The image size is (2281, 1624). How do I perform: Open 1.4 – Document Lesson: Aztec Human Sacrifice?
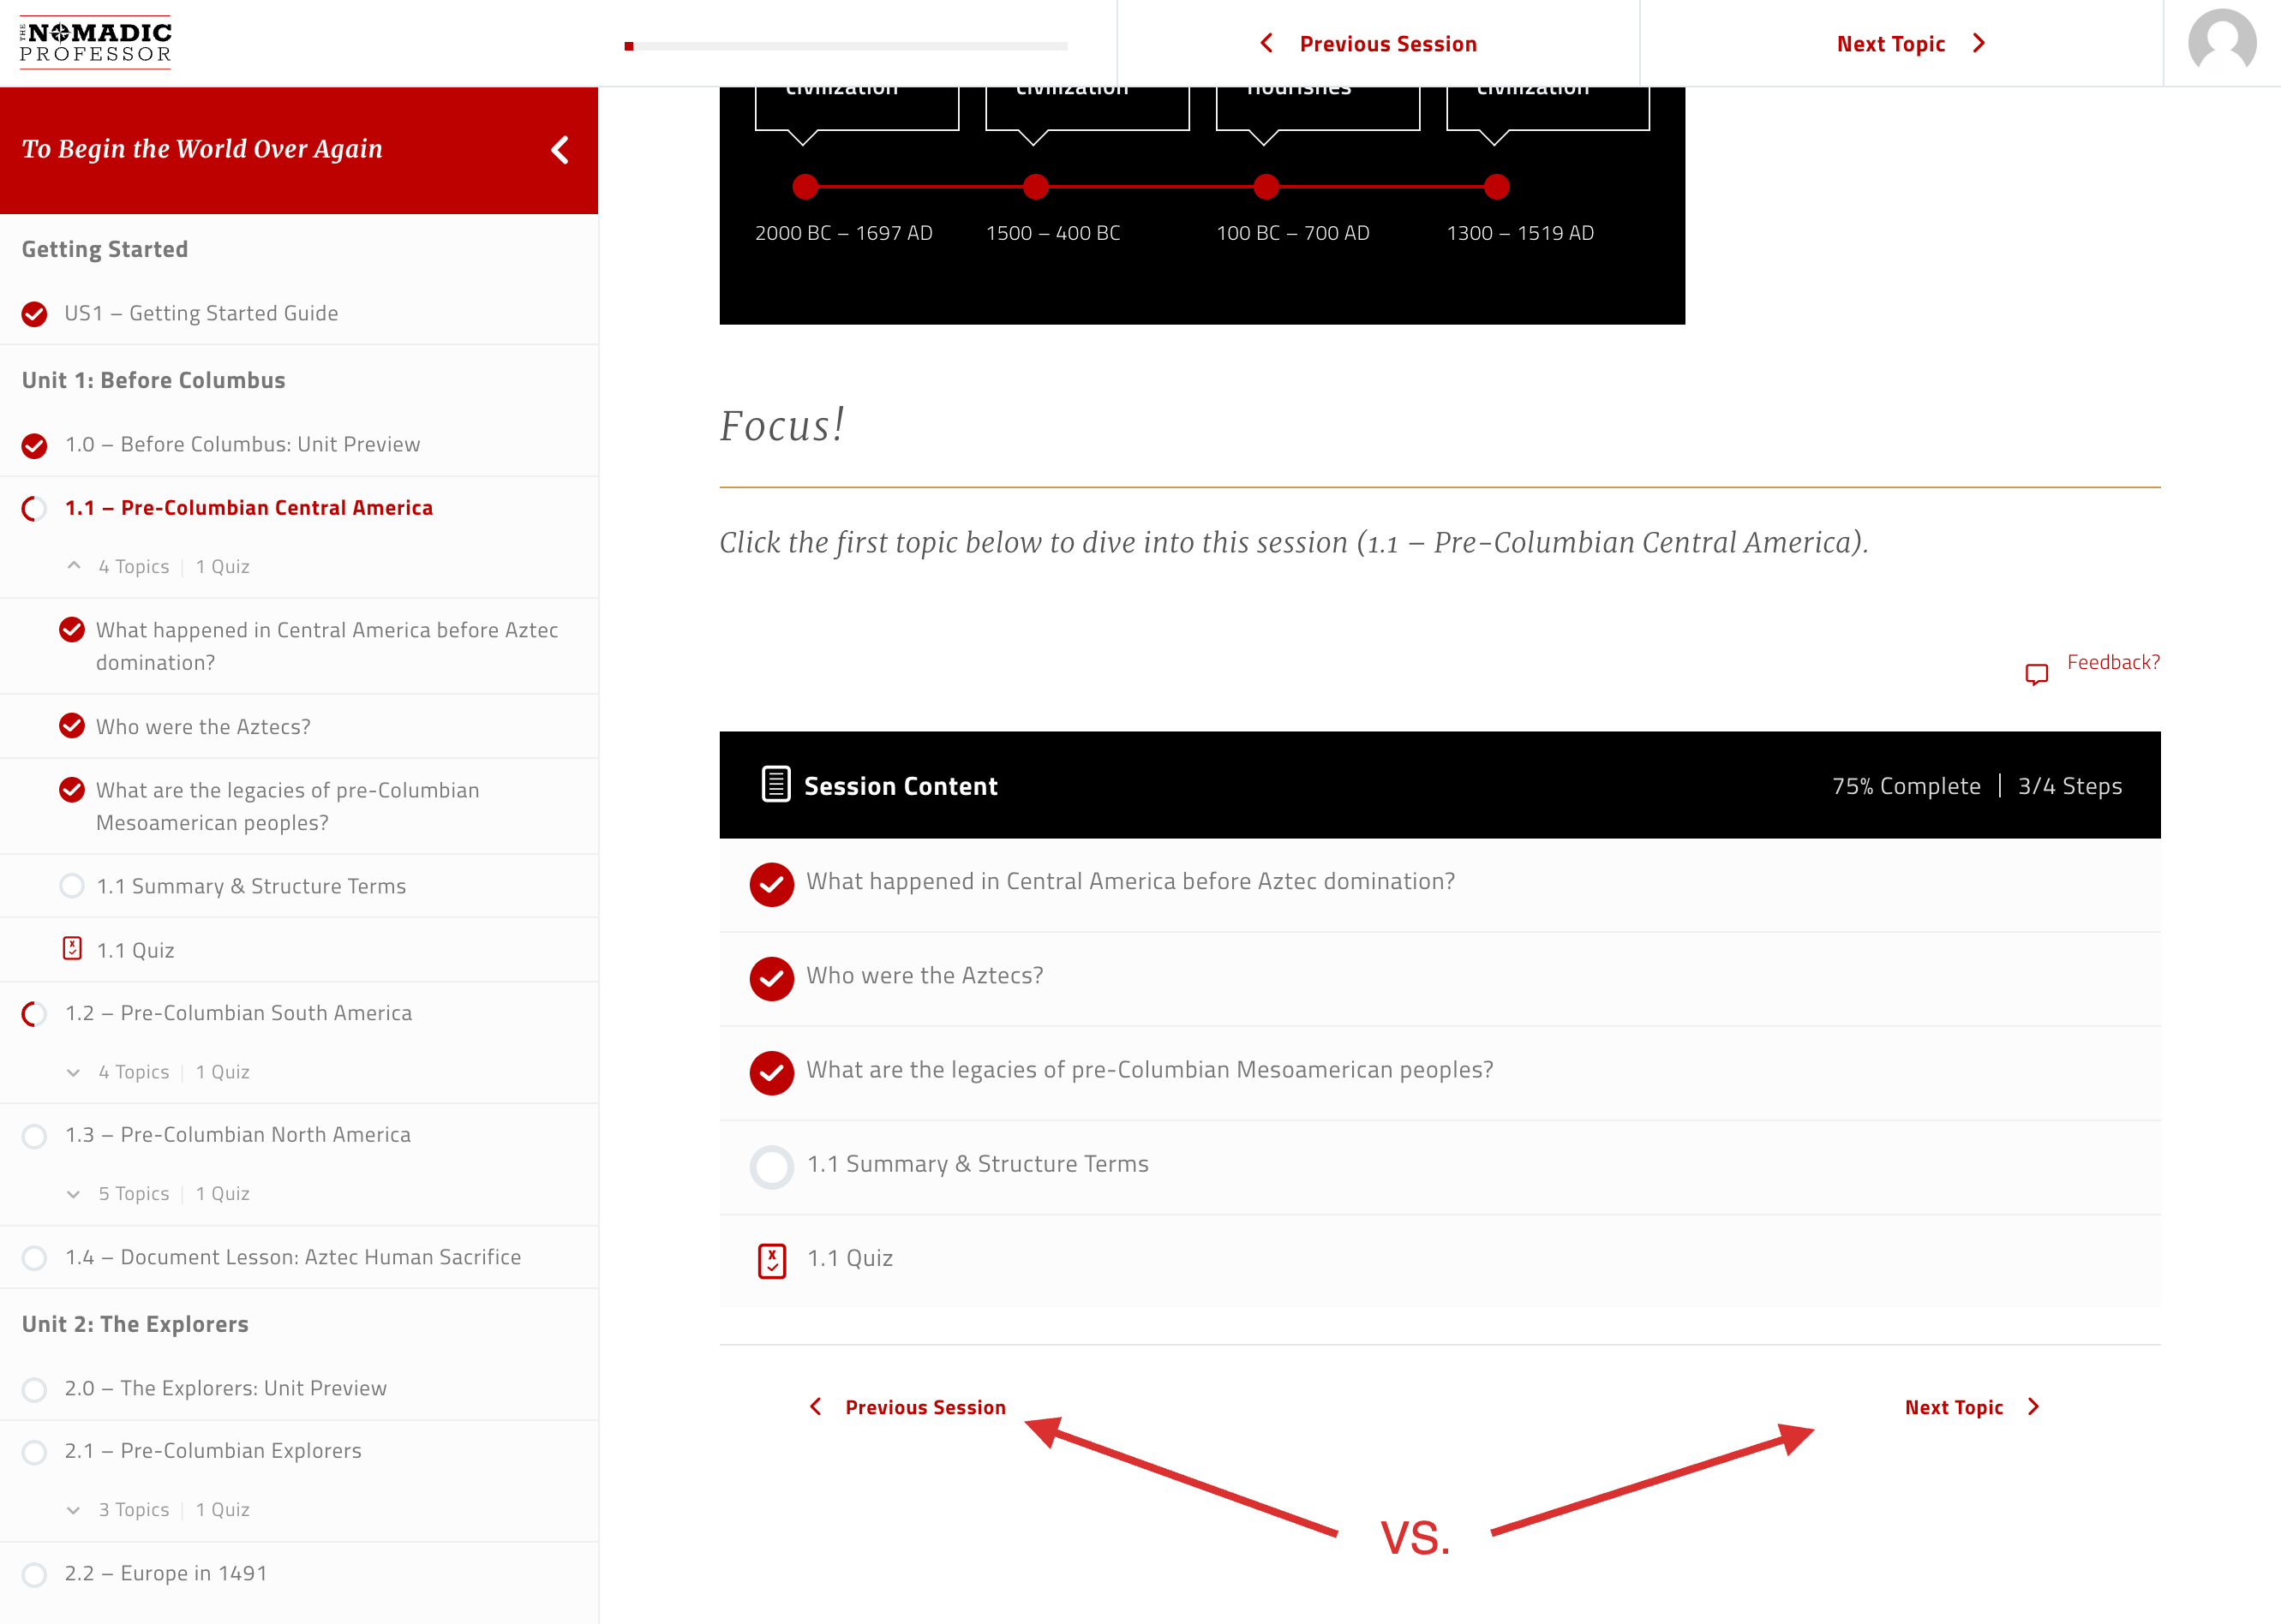click(293, 1257)
